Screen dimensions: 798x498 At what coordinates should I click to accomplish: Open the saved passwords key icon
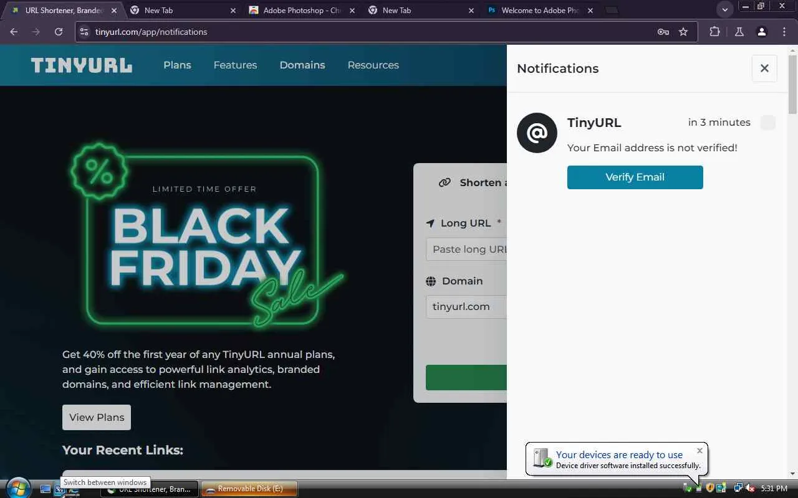(x=663, y=32)
